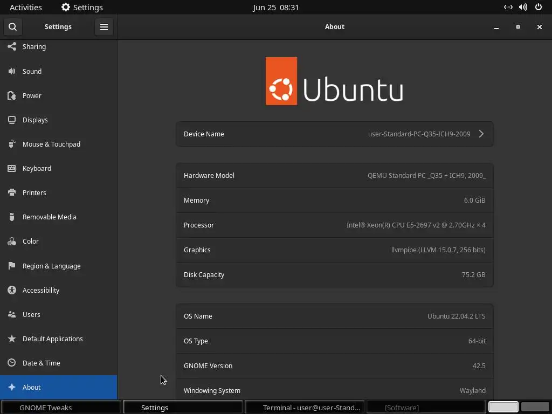Select the Date & Time clock icon
Image resolution: width=552 pixels, height=414 pixels.
tap(12, 363)
